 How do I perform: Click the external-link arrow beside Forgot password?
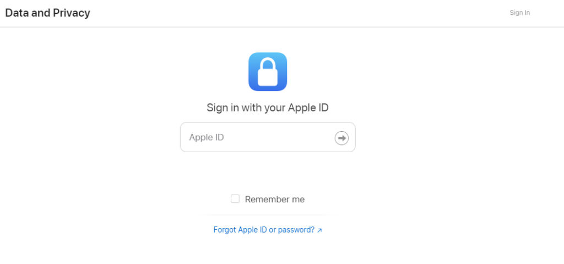(320, 230)
